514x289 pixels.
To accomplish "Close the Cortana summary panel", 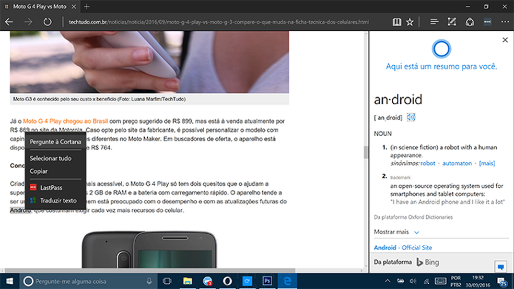I will [x=505, y=40].
